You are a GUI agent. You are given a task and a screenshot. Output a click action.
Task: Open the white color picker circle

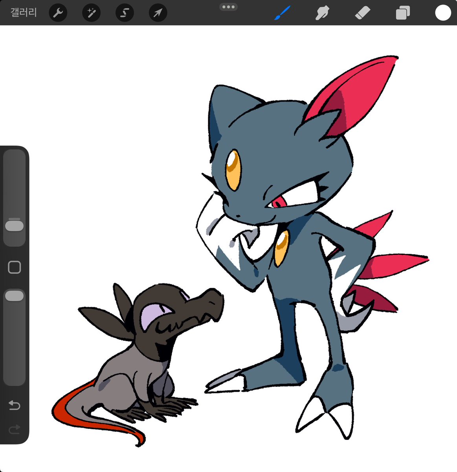click(x=443, y=13)
